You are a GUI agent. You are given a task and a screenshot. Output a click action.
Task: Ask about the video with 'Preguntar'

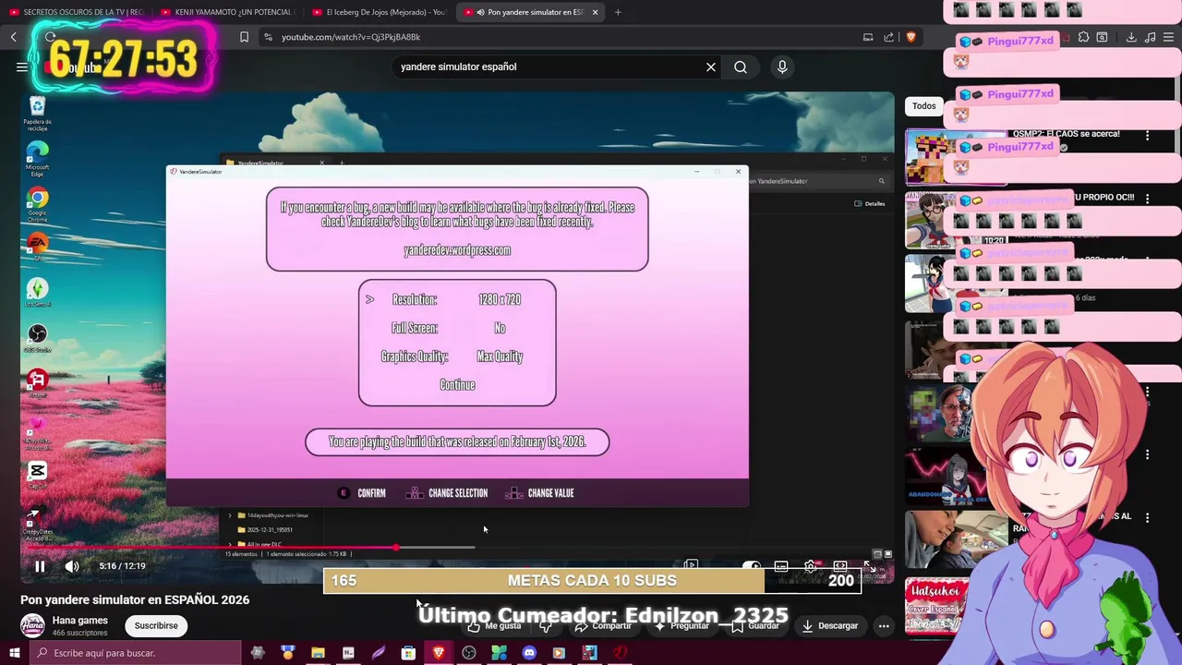tap(682, 625)
